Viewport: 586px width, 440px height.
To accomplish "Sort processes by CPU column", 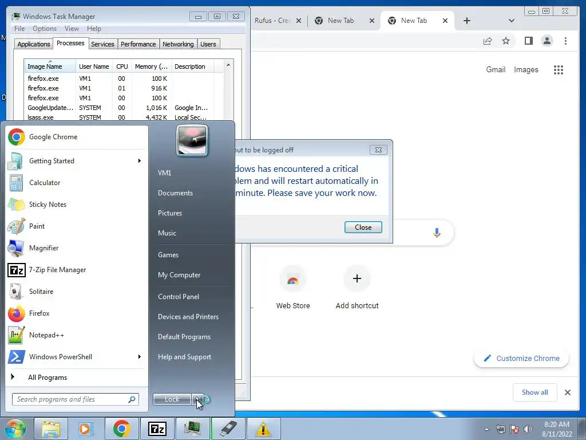I will [122, 66].
